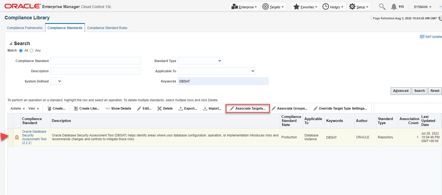Click Override Target Type Settings button
Viewport: 442px width, 195px height.
point(340,109)
